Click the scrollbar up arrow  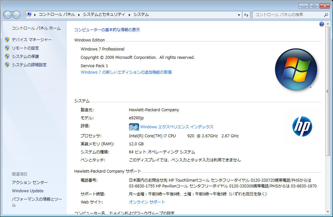click(x=328, y=24)
